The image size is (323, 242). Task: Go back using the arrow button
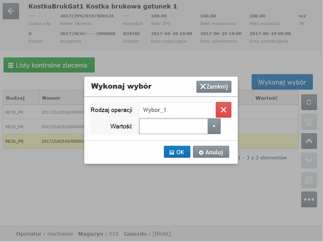[11, 11]
